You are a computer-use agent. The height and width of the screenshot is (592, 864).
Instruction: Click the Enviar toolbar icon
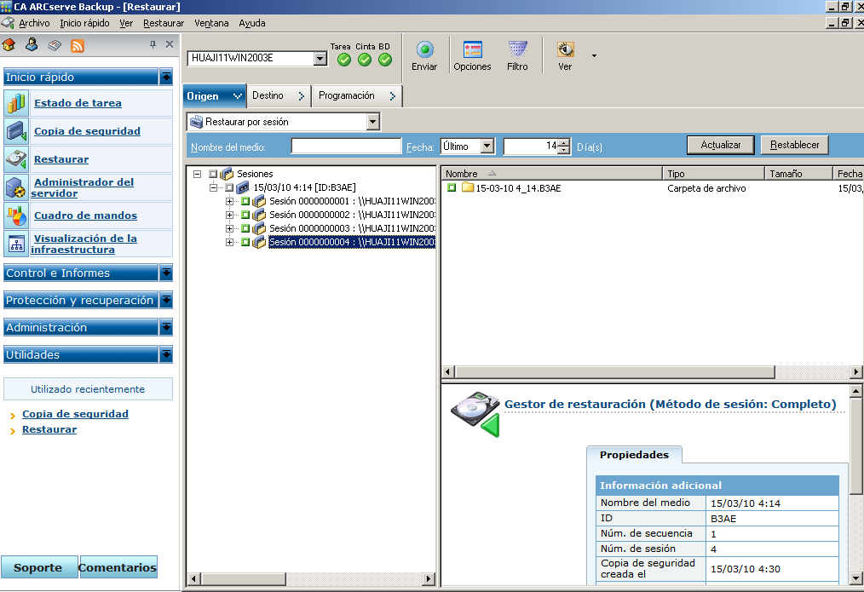[x=424, y=50]
